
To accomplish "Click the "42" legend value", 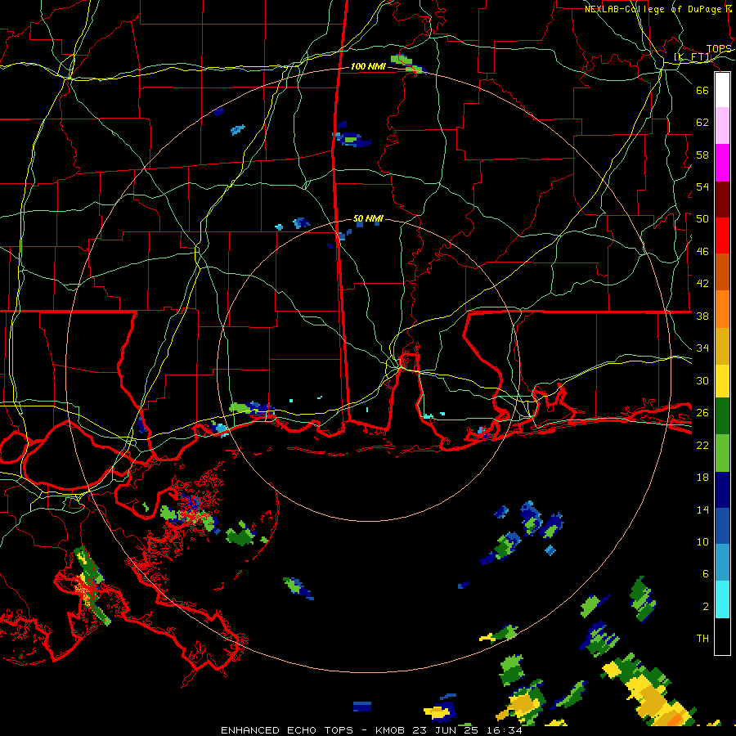I will pos(702,284).
